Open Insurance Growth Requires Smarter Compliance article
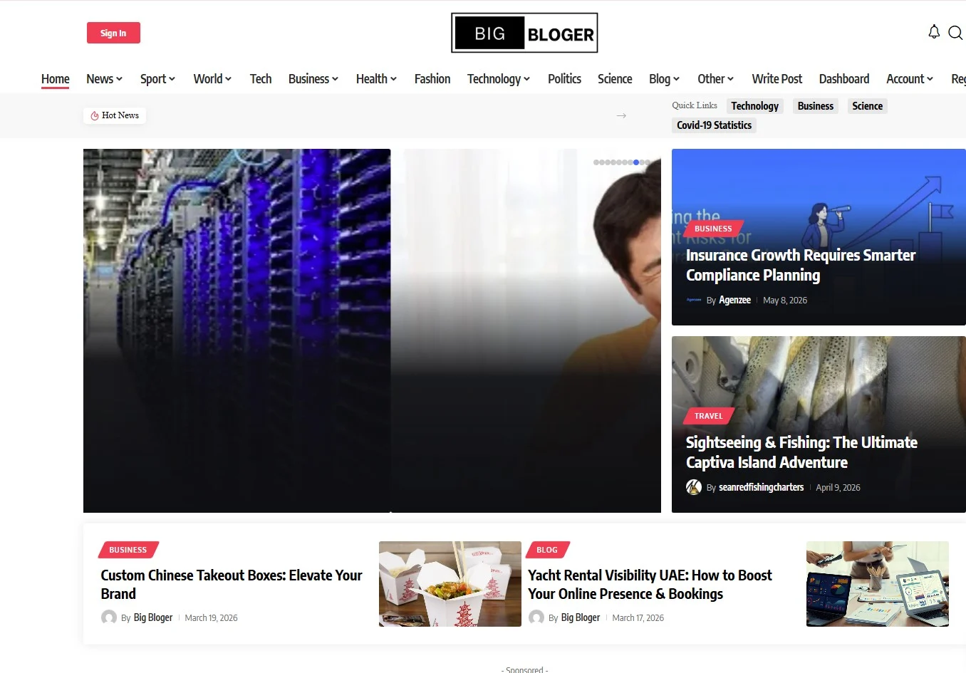 801,265
